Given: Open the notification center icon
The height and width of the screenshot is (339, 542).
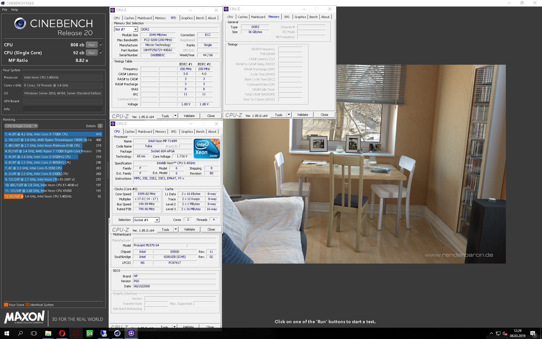Looking at the screenshot, I should (533, 333).
